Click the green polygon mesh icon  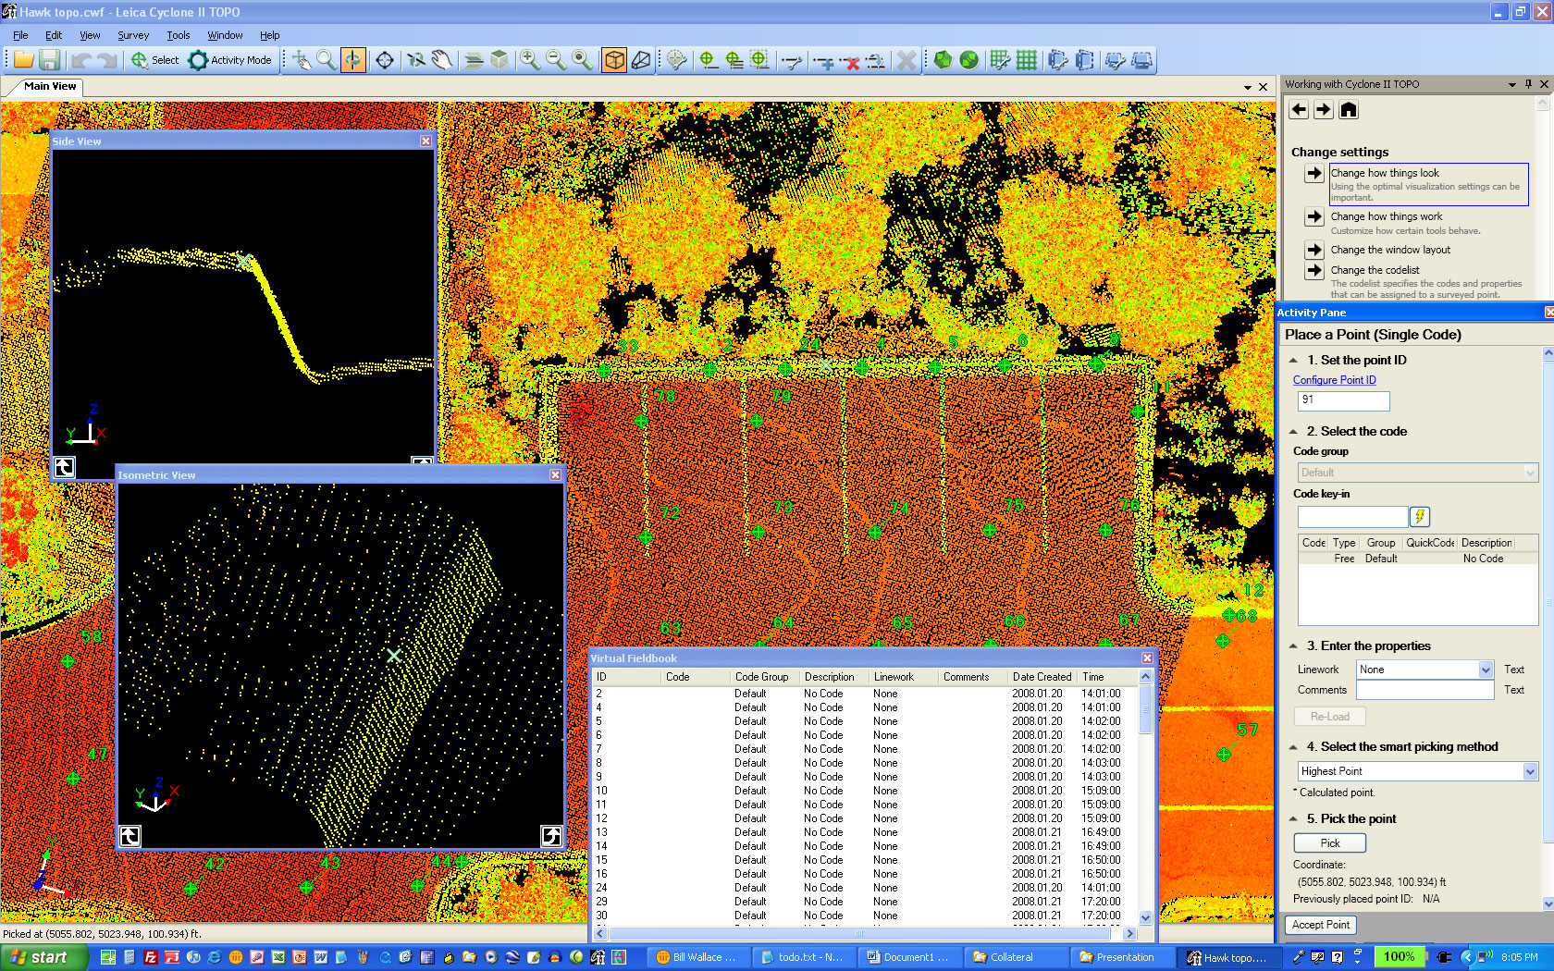tap(943, 60)
